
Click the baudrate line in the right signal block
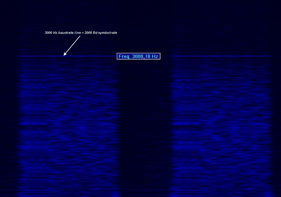tap(220, 56)
